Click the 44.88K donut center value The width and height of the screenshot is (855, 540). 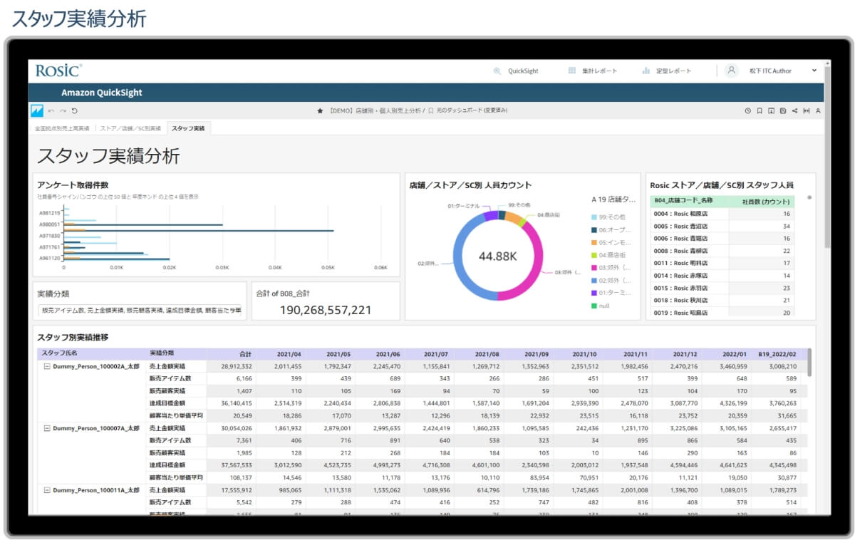coord(497,256)
